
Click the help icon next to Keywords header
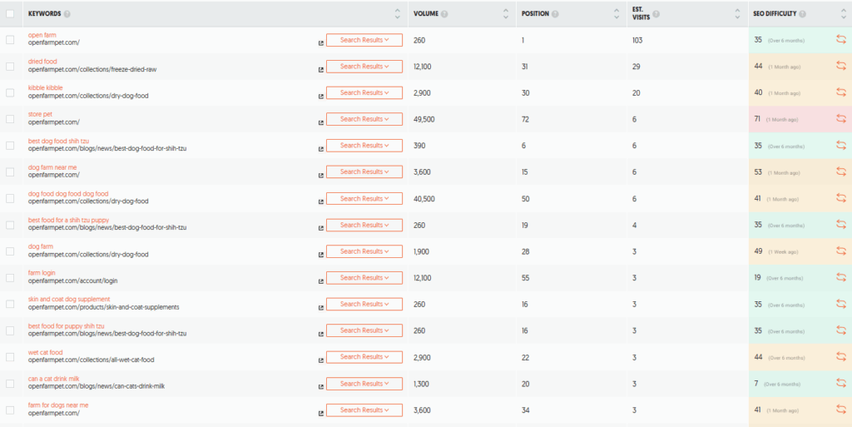(67, 14)
